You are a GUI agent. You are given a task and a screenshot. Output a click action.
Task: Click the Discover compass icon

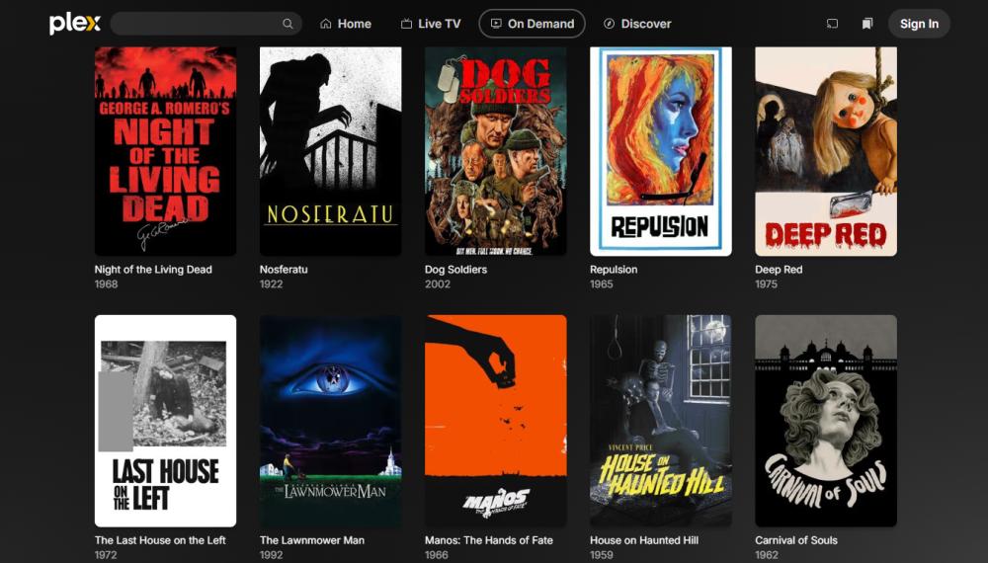(609, 24)
